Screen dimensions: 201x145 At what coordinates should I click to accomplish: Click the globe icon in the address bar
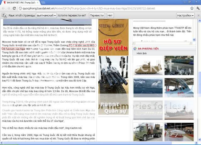[20, 8]
